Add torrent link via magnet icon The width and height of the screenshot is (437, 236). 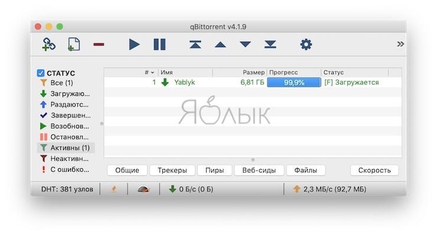pos(49,44)
